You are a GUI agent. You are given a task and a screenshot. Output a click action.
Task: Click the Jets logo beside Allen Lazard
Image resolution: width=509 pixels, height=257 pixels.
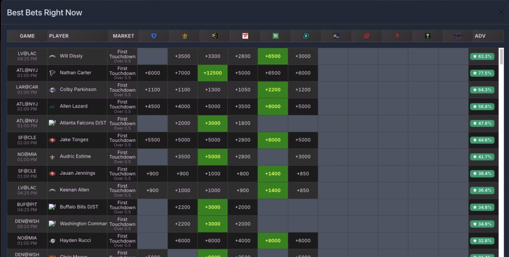[53, 106]
